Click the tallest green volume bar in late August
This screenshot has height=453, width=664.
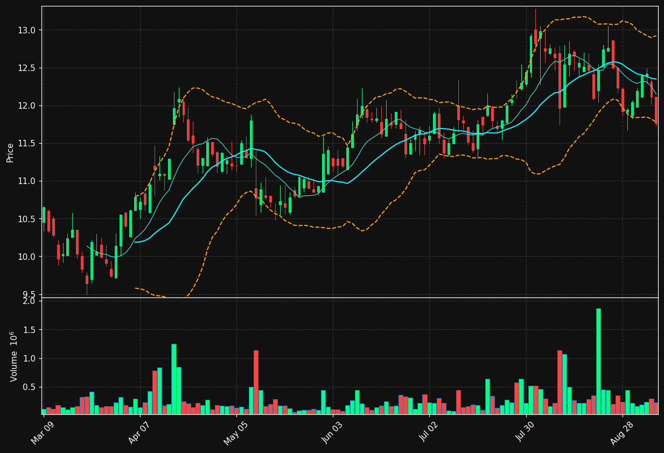[x=598, y=361]
